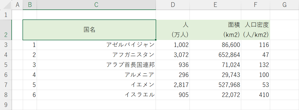Select row 8 header

tap(6, 95)
